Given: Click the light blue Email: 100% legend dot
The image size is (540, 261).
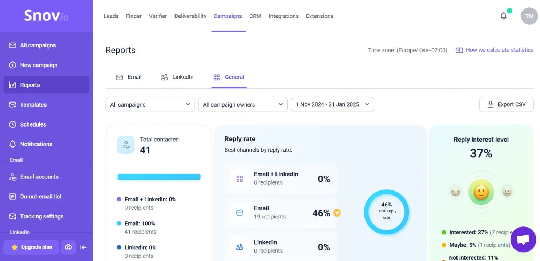Looking at the screenshot, I should coord(119,224).
